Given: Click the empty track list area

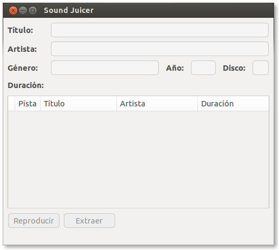Looking at the screenshot, I should click(138, 159).
